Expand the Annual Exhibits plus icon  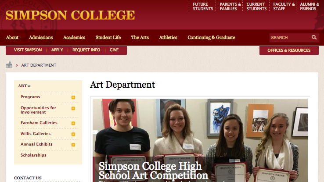pos(73,145)
